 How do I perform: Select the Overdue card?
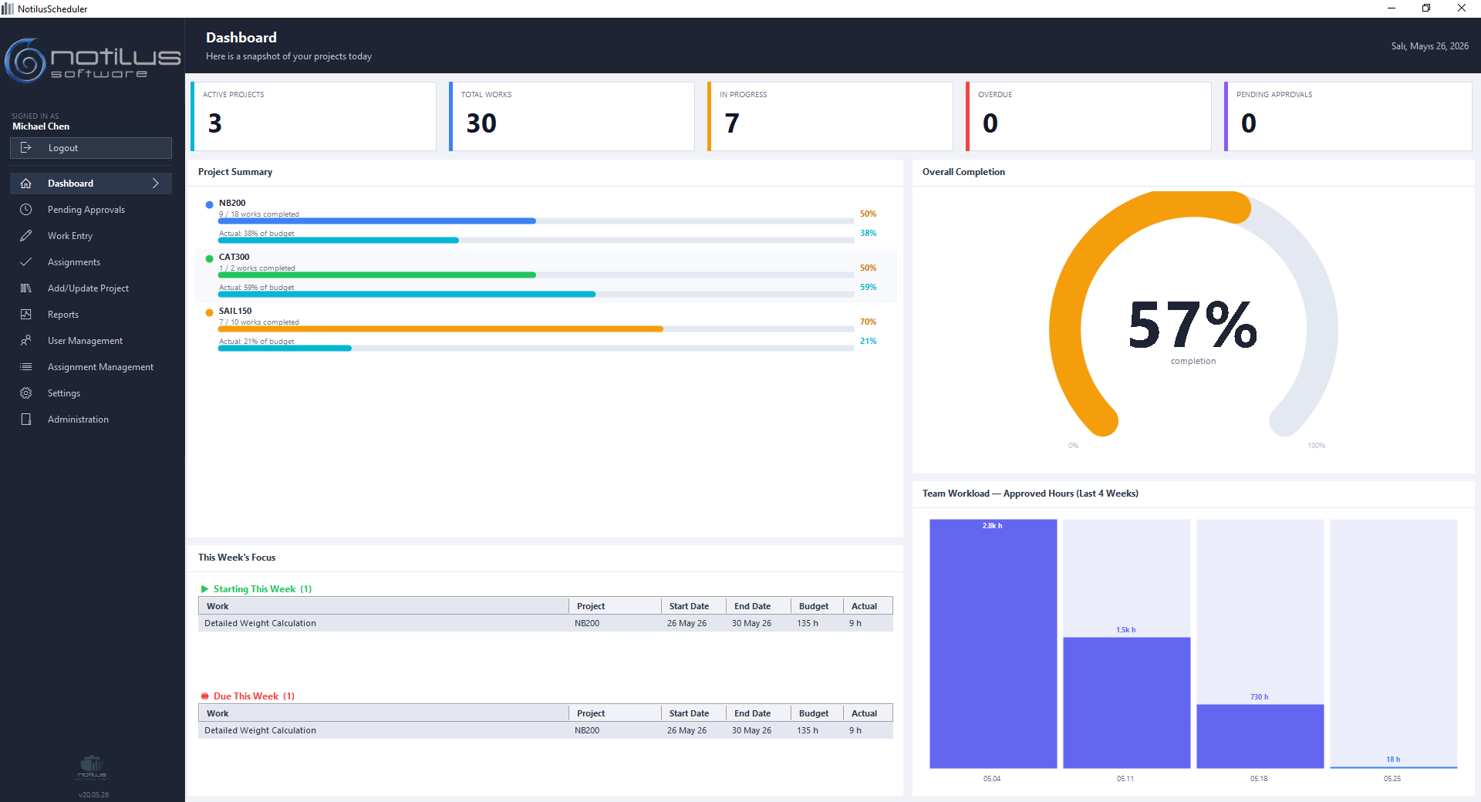(1088, 116)
